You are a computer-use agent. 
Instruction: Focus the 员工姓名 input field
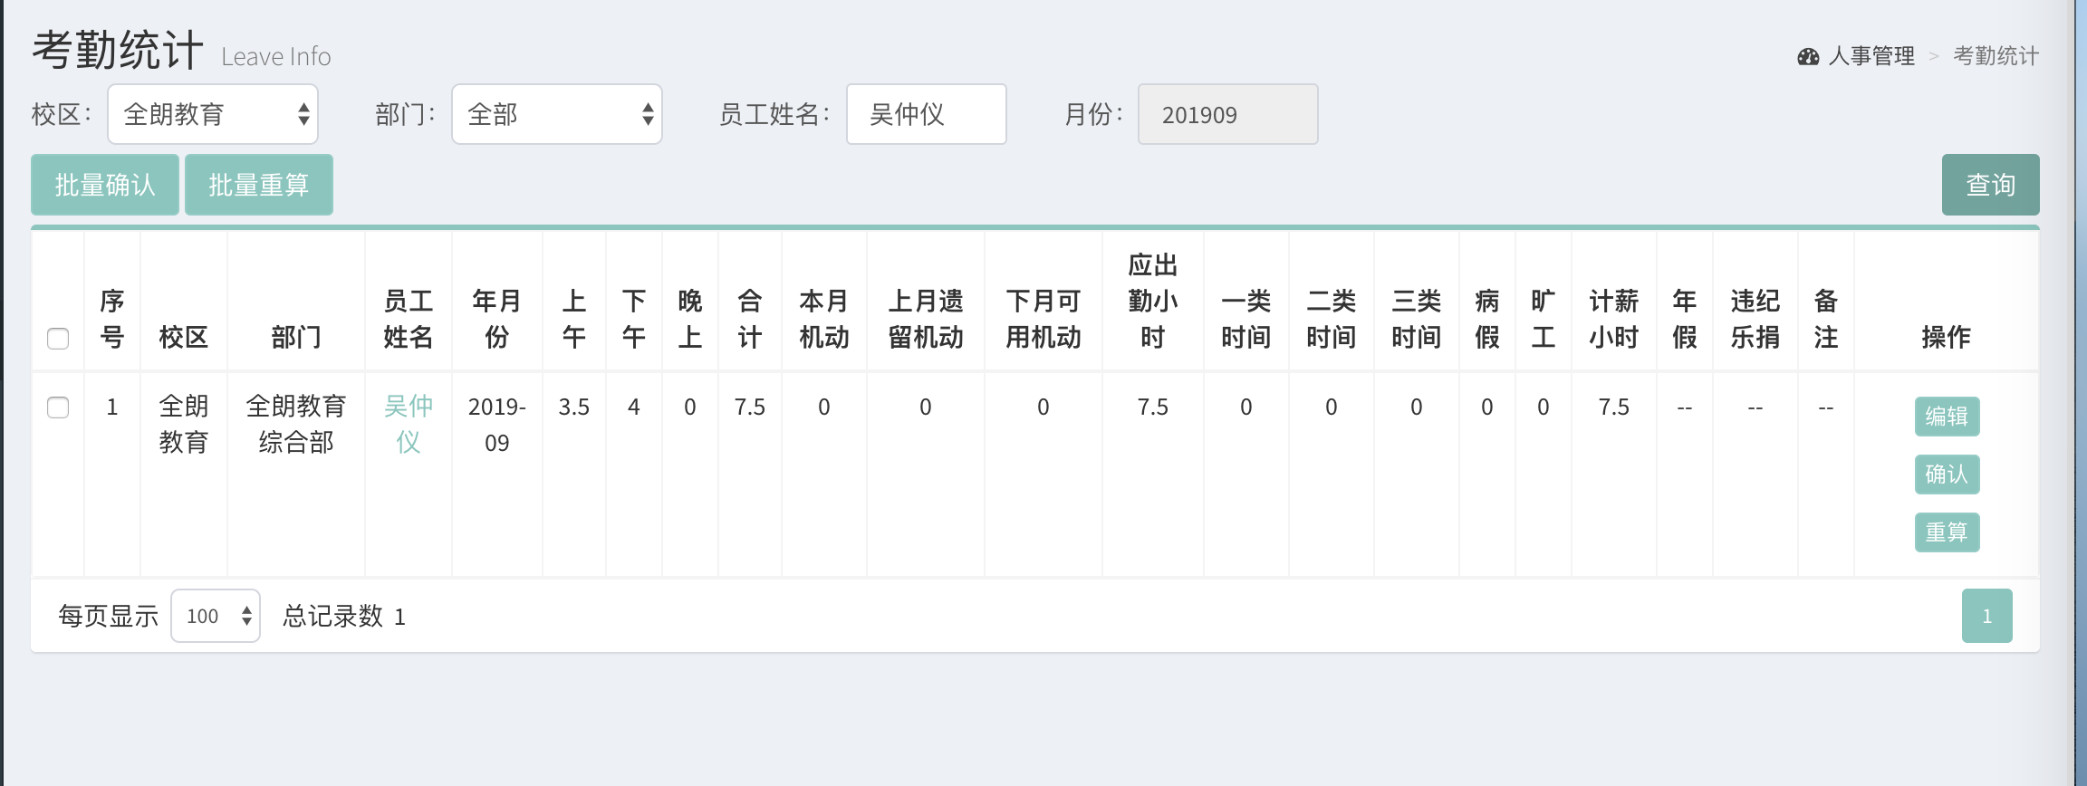tap(926, 114)
